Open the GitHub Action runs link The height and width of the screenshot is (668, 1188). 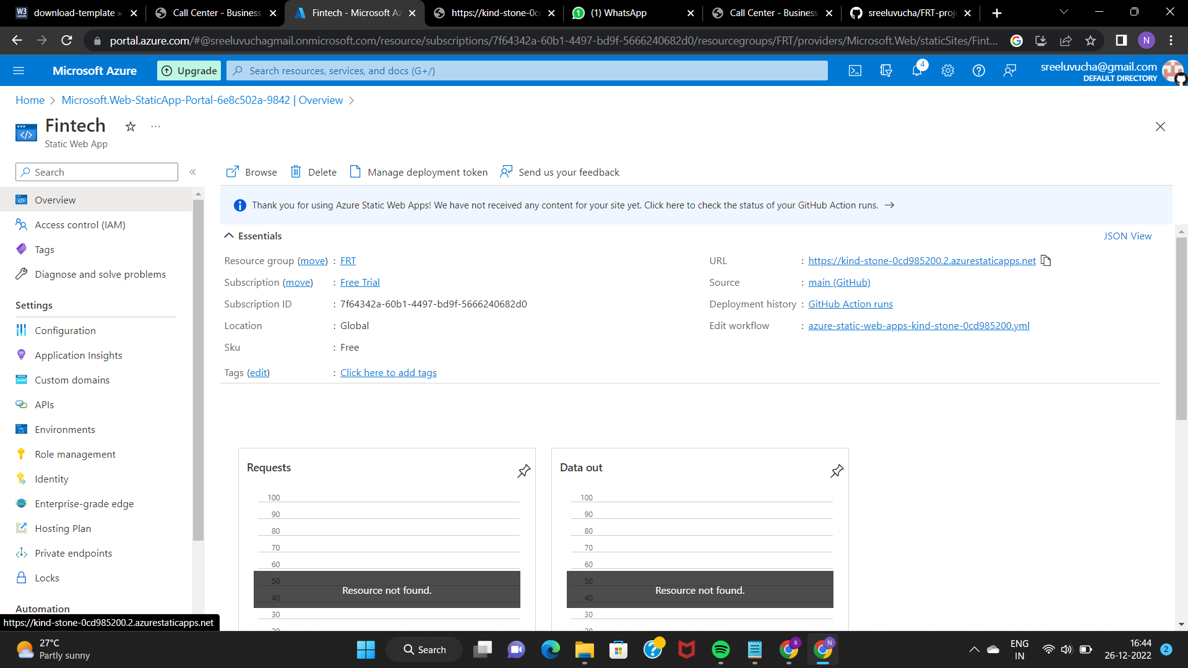850,304
